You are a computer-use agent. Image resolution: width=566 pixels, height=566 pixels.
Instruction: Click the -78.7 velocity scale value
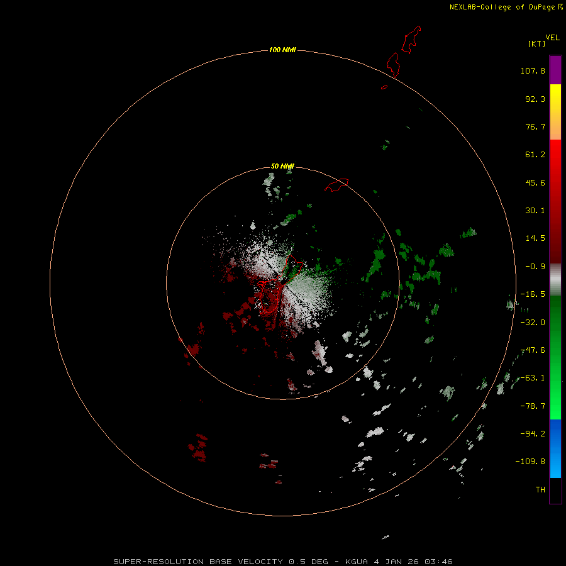533,406
